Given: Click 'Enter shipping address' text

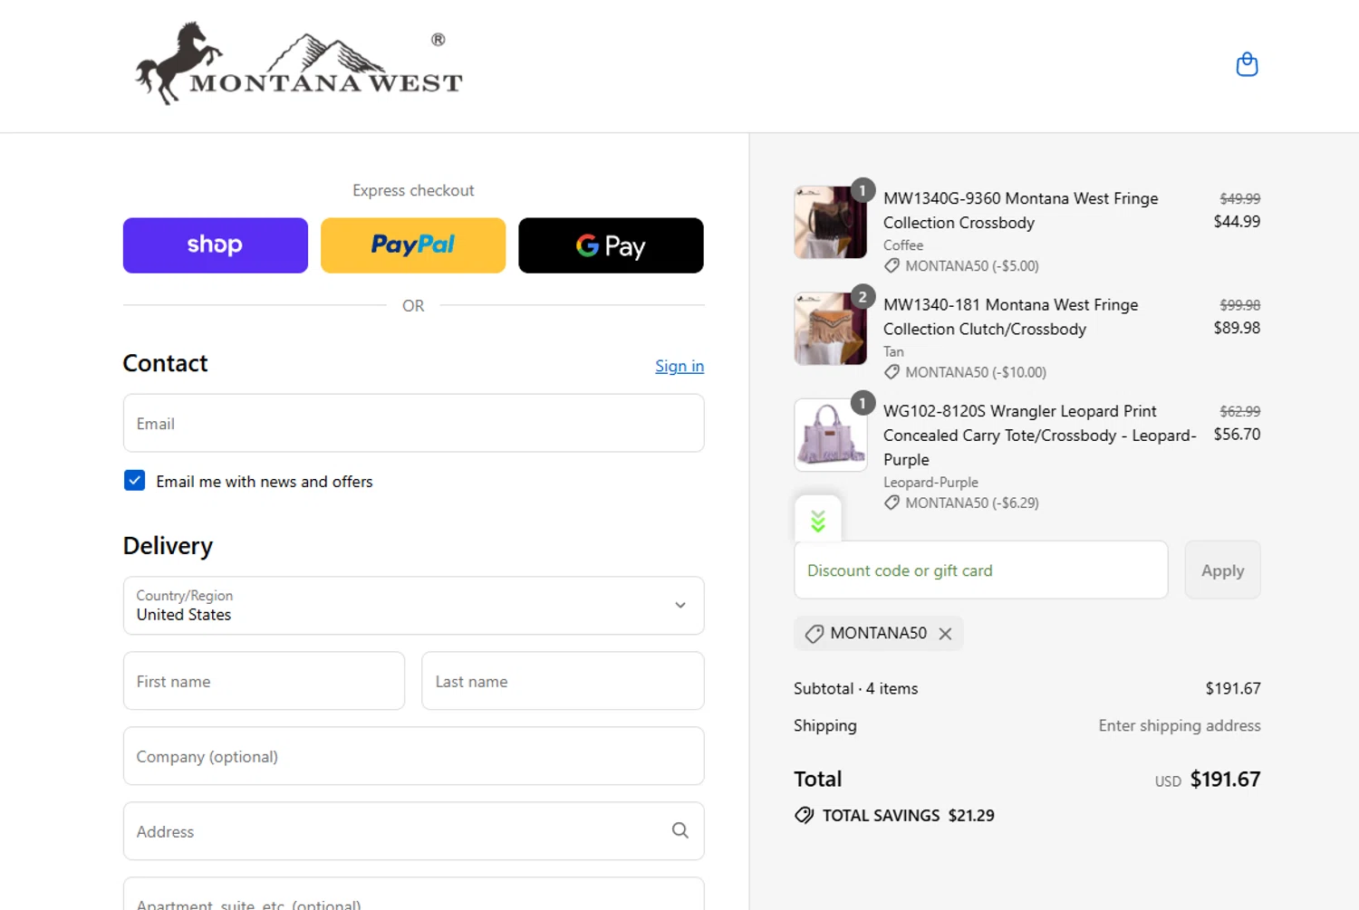Looking at the screenshot, I should pos(1180,725).
